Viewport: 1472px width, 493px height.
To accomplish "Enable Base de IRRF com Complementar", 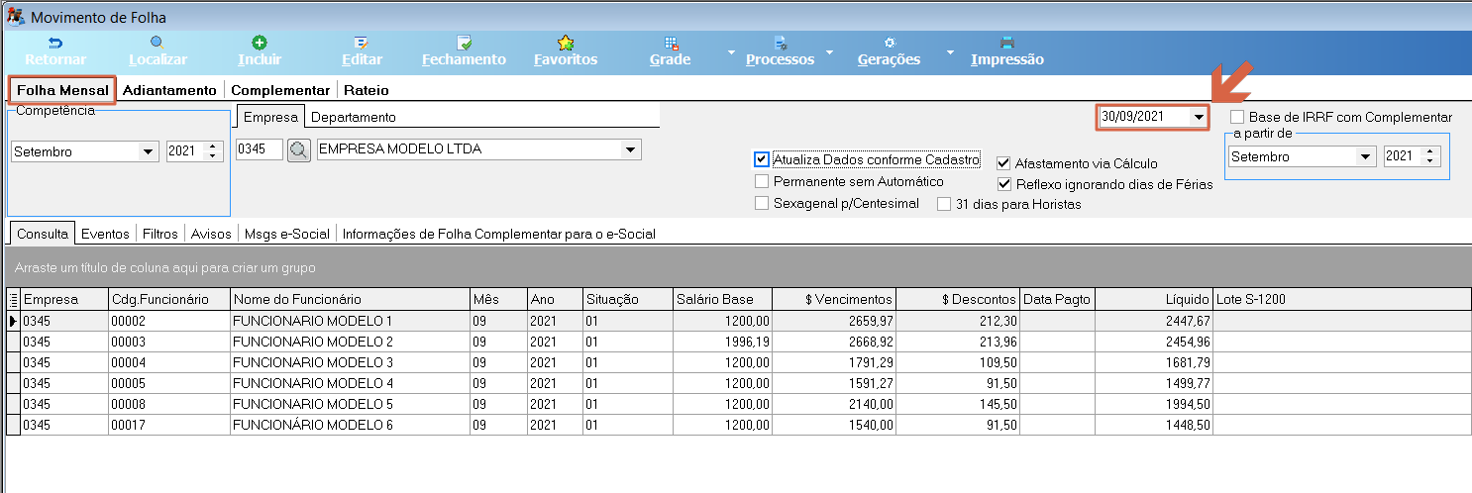I will click(1236, 117).
